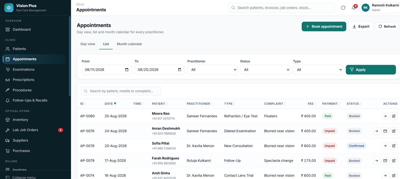Viewport: 400px width, 179px height.
Task: Click the sidebar vertical scrollbar
Action: [x=69, y=56]
